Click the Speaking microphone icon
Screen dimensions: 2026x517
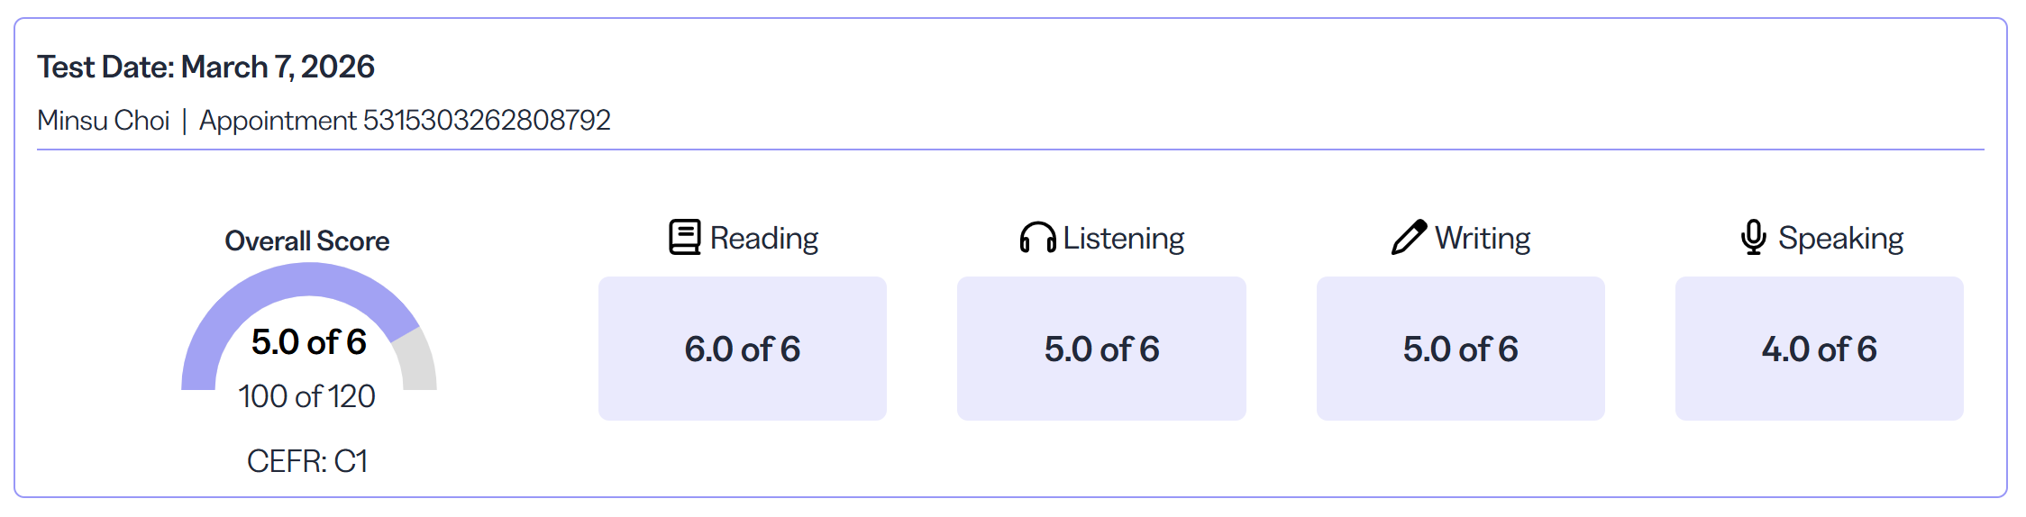point(1754,238)
